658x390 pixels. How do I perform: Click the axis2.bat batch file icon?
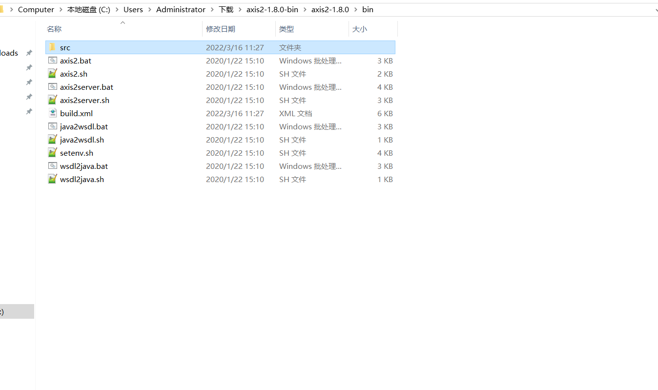coord(53,61)
